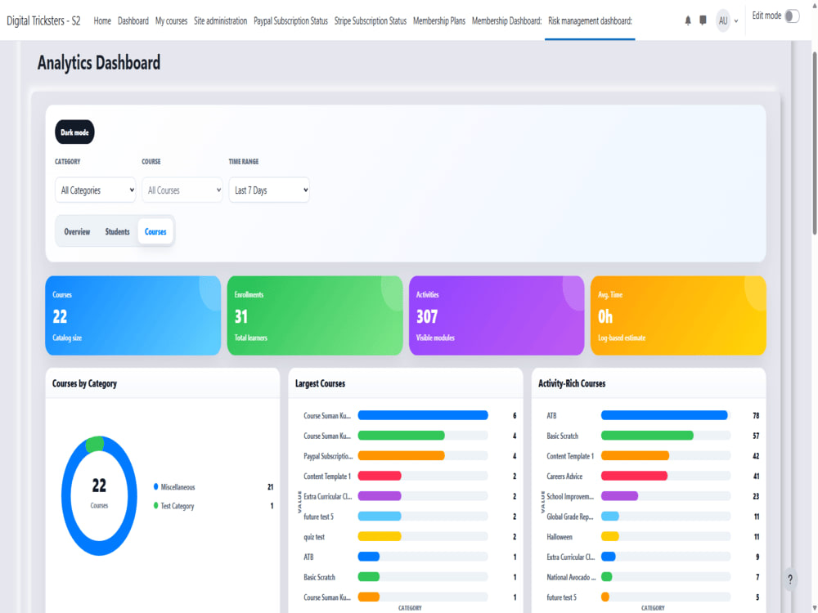Click the Largest Courses panel heading

321,383
